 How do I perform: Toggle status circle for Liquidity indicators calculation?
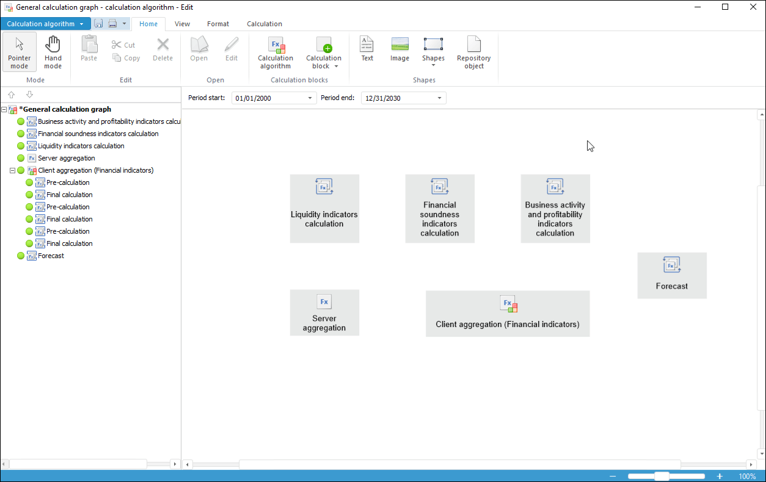pos(21,146)
